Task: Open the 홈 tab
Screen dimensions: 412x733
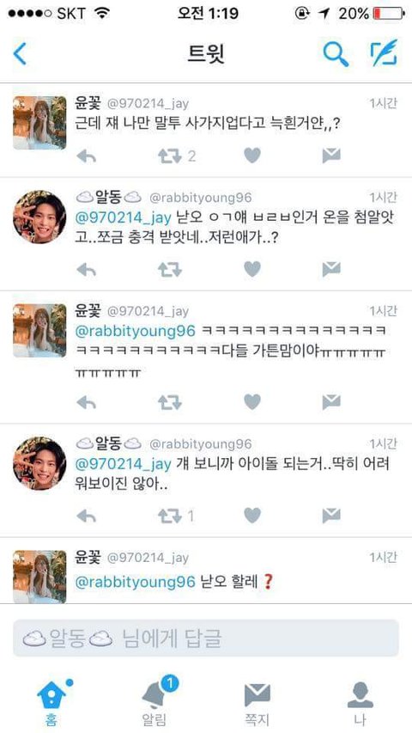Action: [x=51, y=702]
